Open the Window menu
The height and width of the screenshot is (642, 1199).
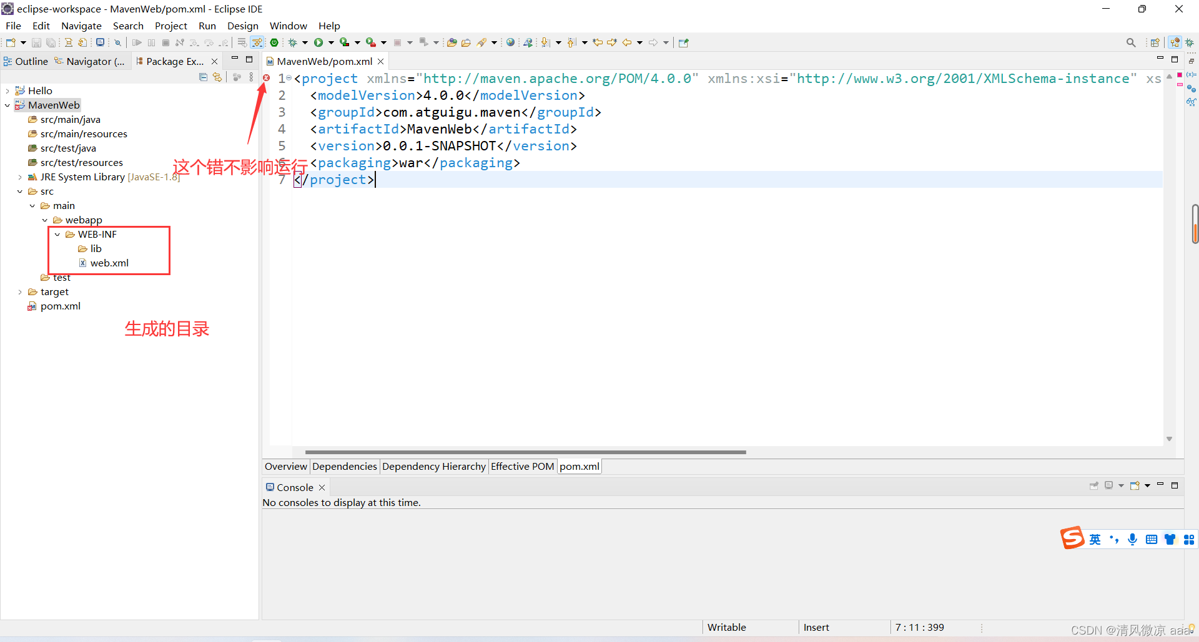click(x=288, y=26)
